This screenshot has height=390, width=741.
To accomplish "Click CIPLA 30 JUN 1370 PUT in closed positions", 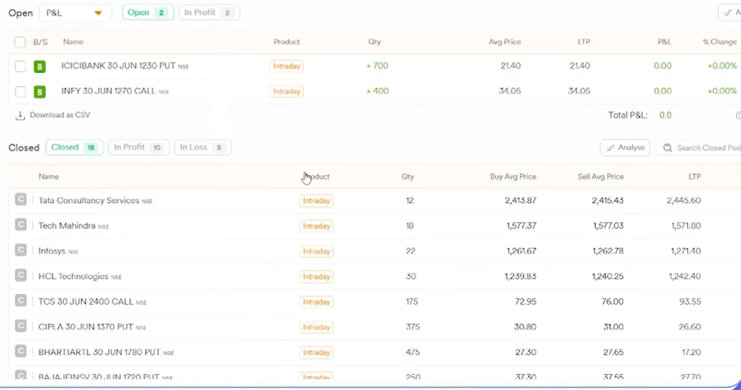I will (85, 327).
